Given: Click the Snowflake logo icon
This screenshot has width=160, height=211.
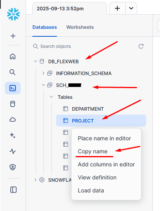Looking at the screenshot, I should pyautogui.click(x=13, y=14).
